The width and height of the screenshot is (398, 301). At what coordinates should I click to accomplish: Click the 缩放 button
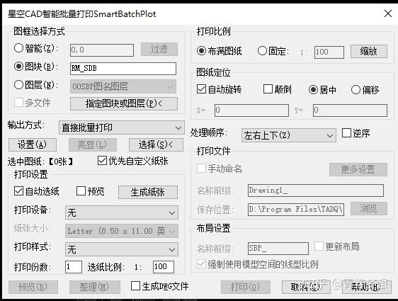point(369,52)
